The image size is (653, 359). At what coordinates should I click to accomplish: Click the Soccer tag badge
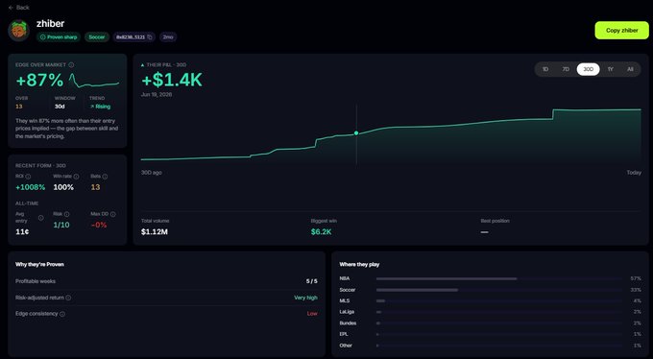click(97, 37)
